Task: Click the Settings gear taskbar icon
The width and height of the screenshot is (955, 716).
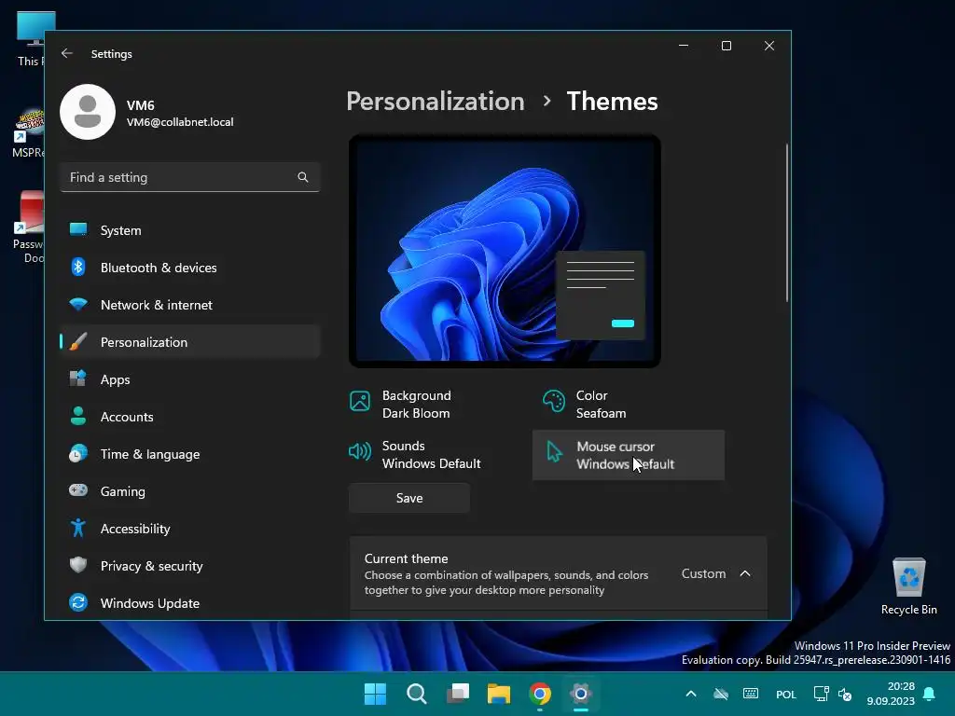Action: [x=581, y=694]
